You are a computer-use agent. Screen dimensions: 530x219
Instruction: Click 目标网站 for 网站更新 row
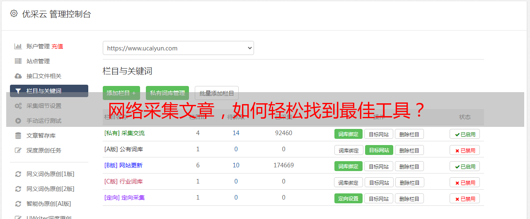point(379,166)
